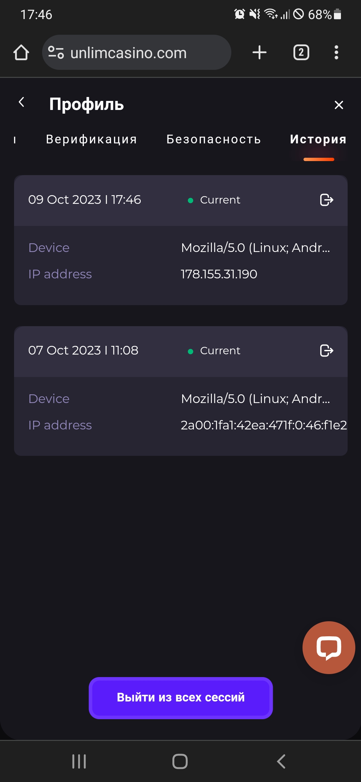This screenshot has height=782, width=361.
Task: Go back from the Профиль page
Action: coord(22,102)
